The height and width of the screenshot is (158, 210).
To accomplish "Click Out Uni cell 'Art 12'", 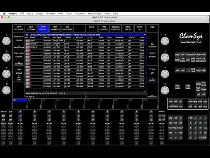I will point(70,77).
